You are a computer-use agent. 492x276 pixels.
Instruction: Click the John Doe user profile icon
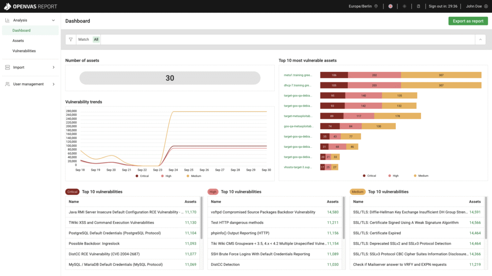485,6
